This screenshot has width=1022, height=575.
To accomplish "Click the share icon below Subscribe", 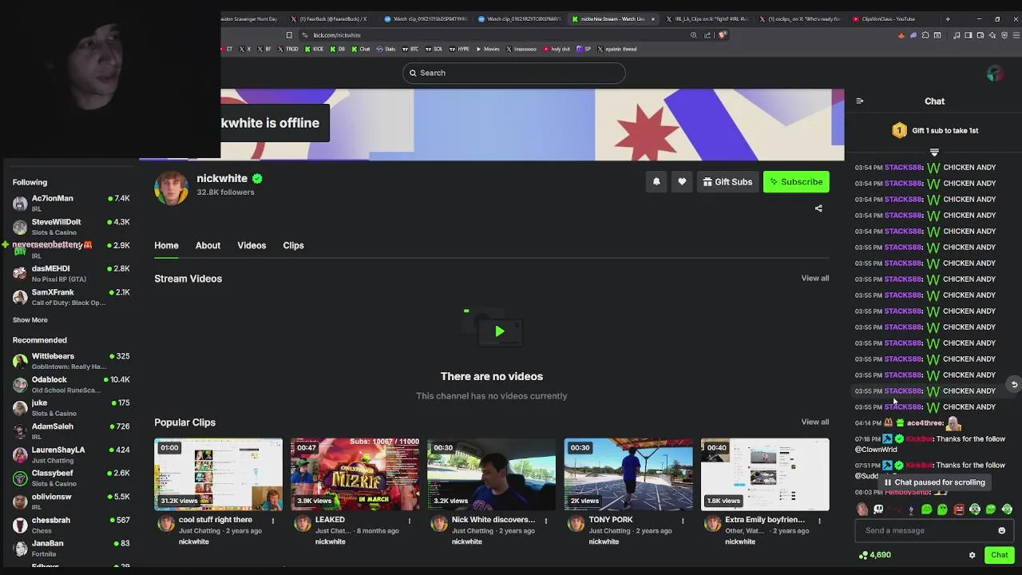I will [x=818, y=208].
